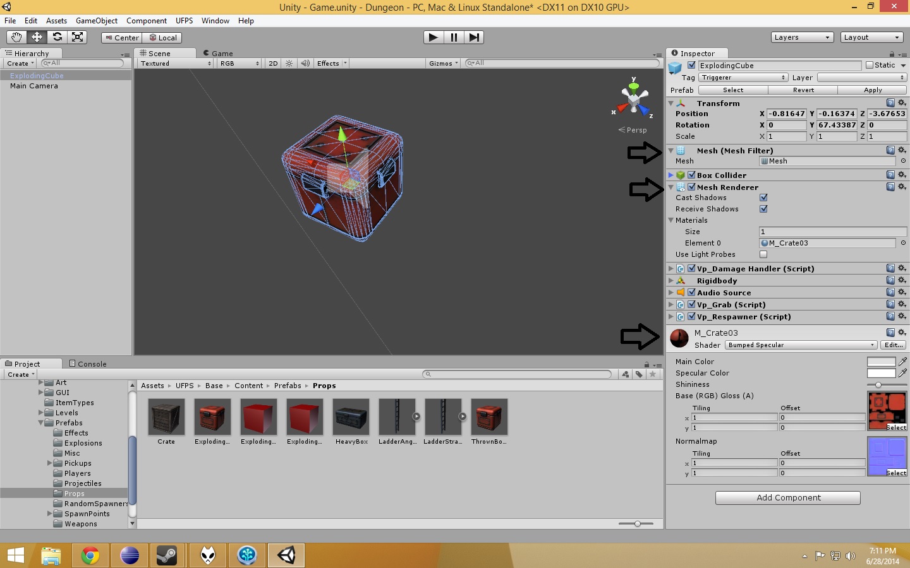910x568 pixels.
Task: Disable Audio Source component checkbox
Action: click(x=691, y=292)
